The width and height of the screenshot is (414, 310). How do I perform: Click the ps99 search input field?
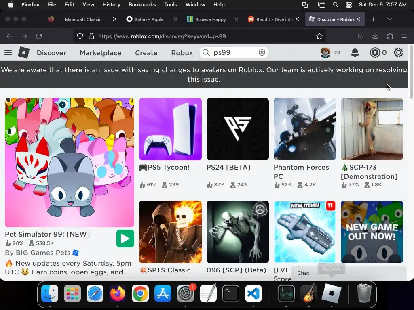[x=234, y=52]
